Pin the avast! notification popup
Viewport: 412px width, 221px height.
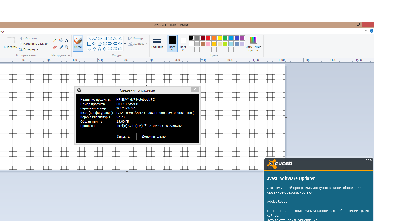tap(367, 160)
